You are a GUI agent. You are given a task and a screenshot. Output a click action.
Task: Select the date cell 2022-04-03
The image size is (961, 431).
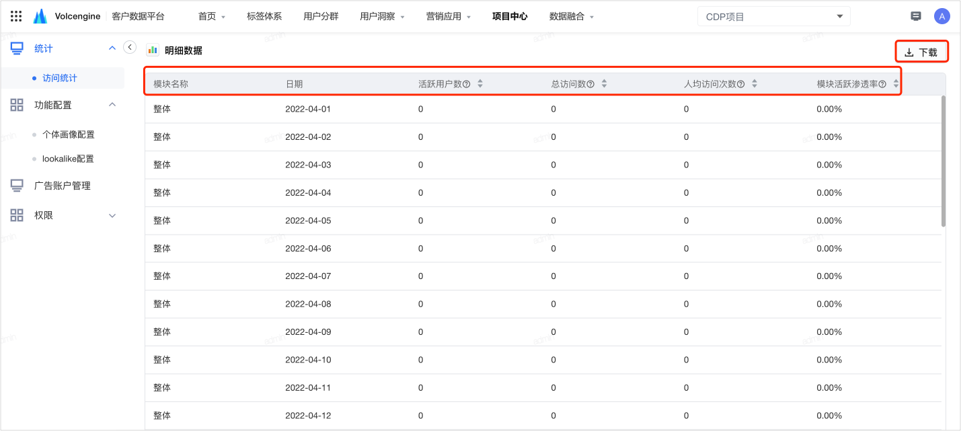pyautogui.click(x=308, y=165)
